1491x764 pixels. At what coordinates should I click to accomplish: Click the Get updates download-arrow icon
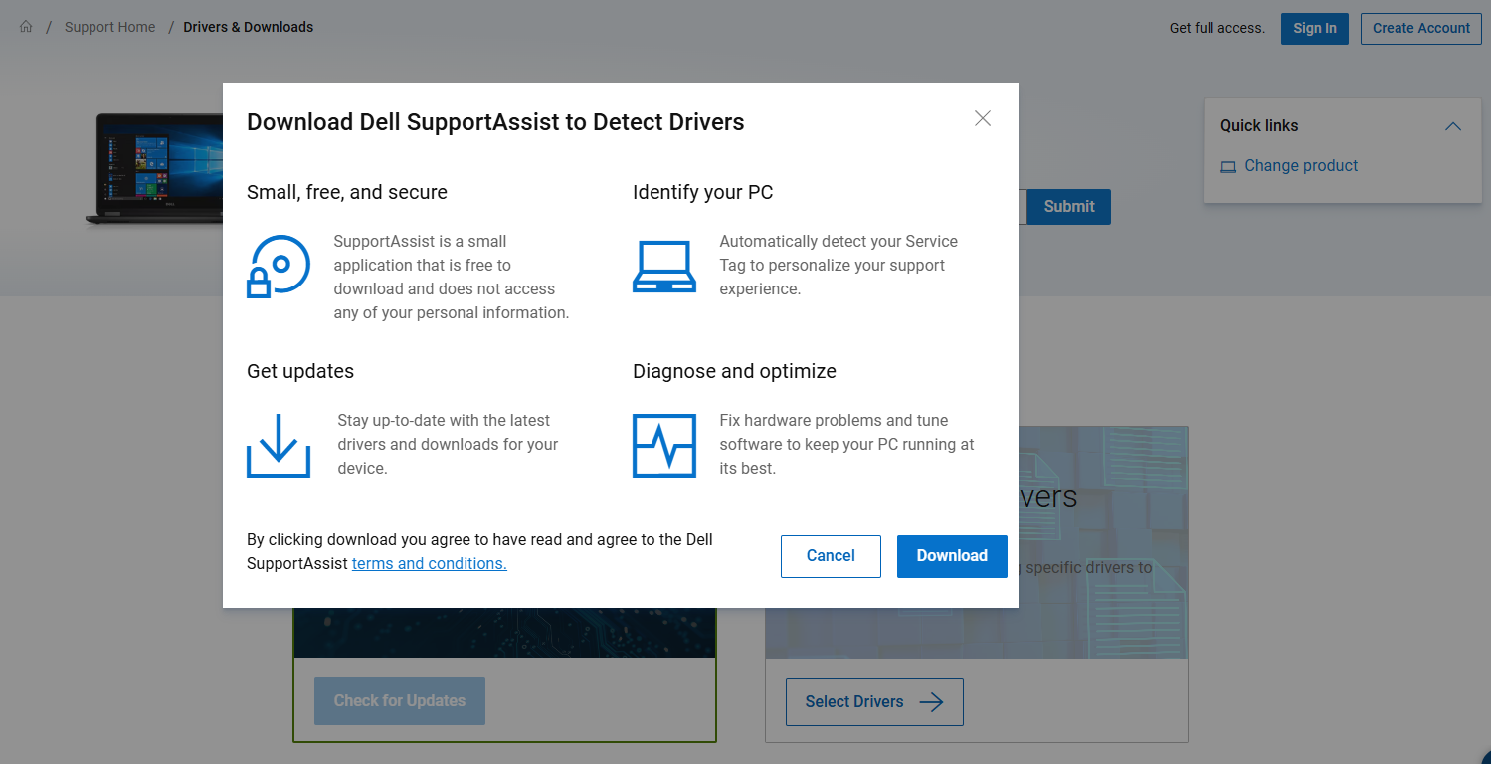[279, 445]
